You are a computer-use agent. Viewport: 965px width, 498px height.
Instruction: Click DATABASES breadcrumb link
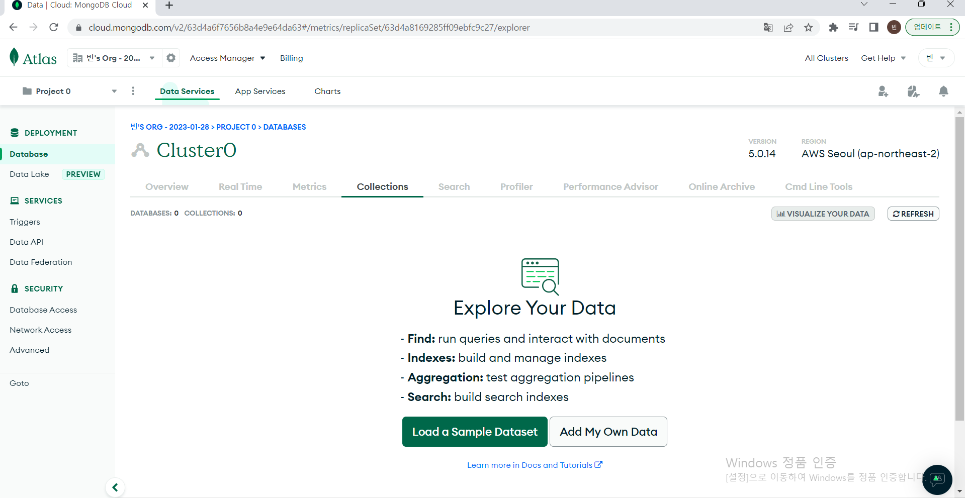pos(285,127)
